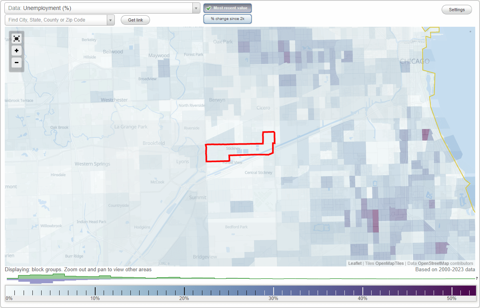Screen dimensions: 480x308
Task: Click the unemployment color scale near 30%
Action: click(273, 290)
